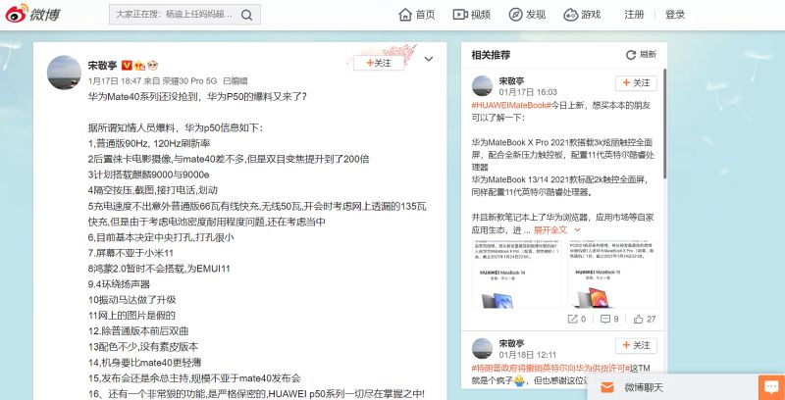
Task: Open the 游戏 games tab
Action: tap(582, 15)
